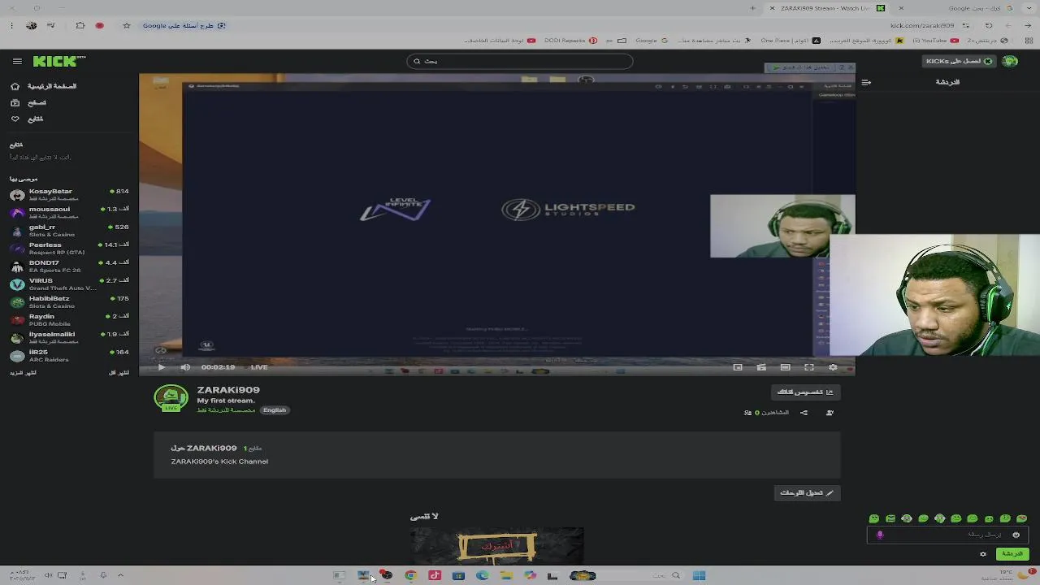This screenshot has height=585, width=1040.
Task: Click the edit panels button
Action: [x=807, y=492]
